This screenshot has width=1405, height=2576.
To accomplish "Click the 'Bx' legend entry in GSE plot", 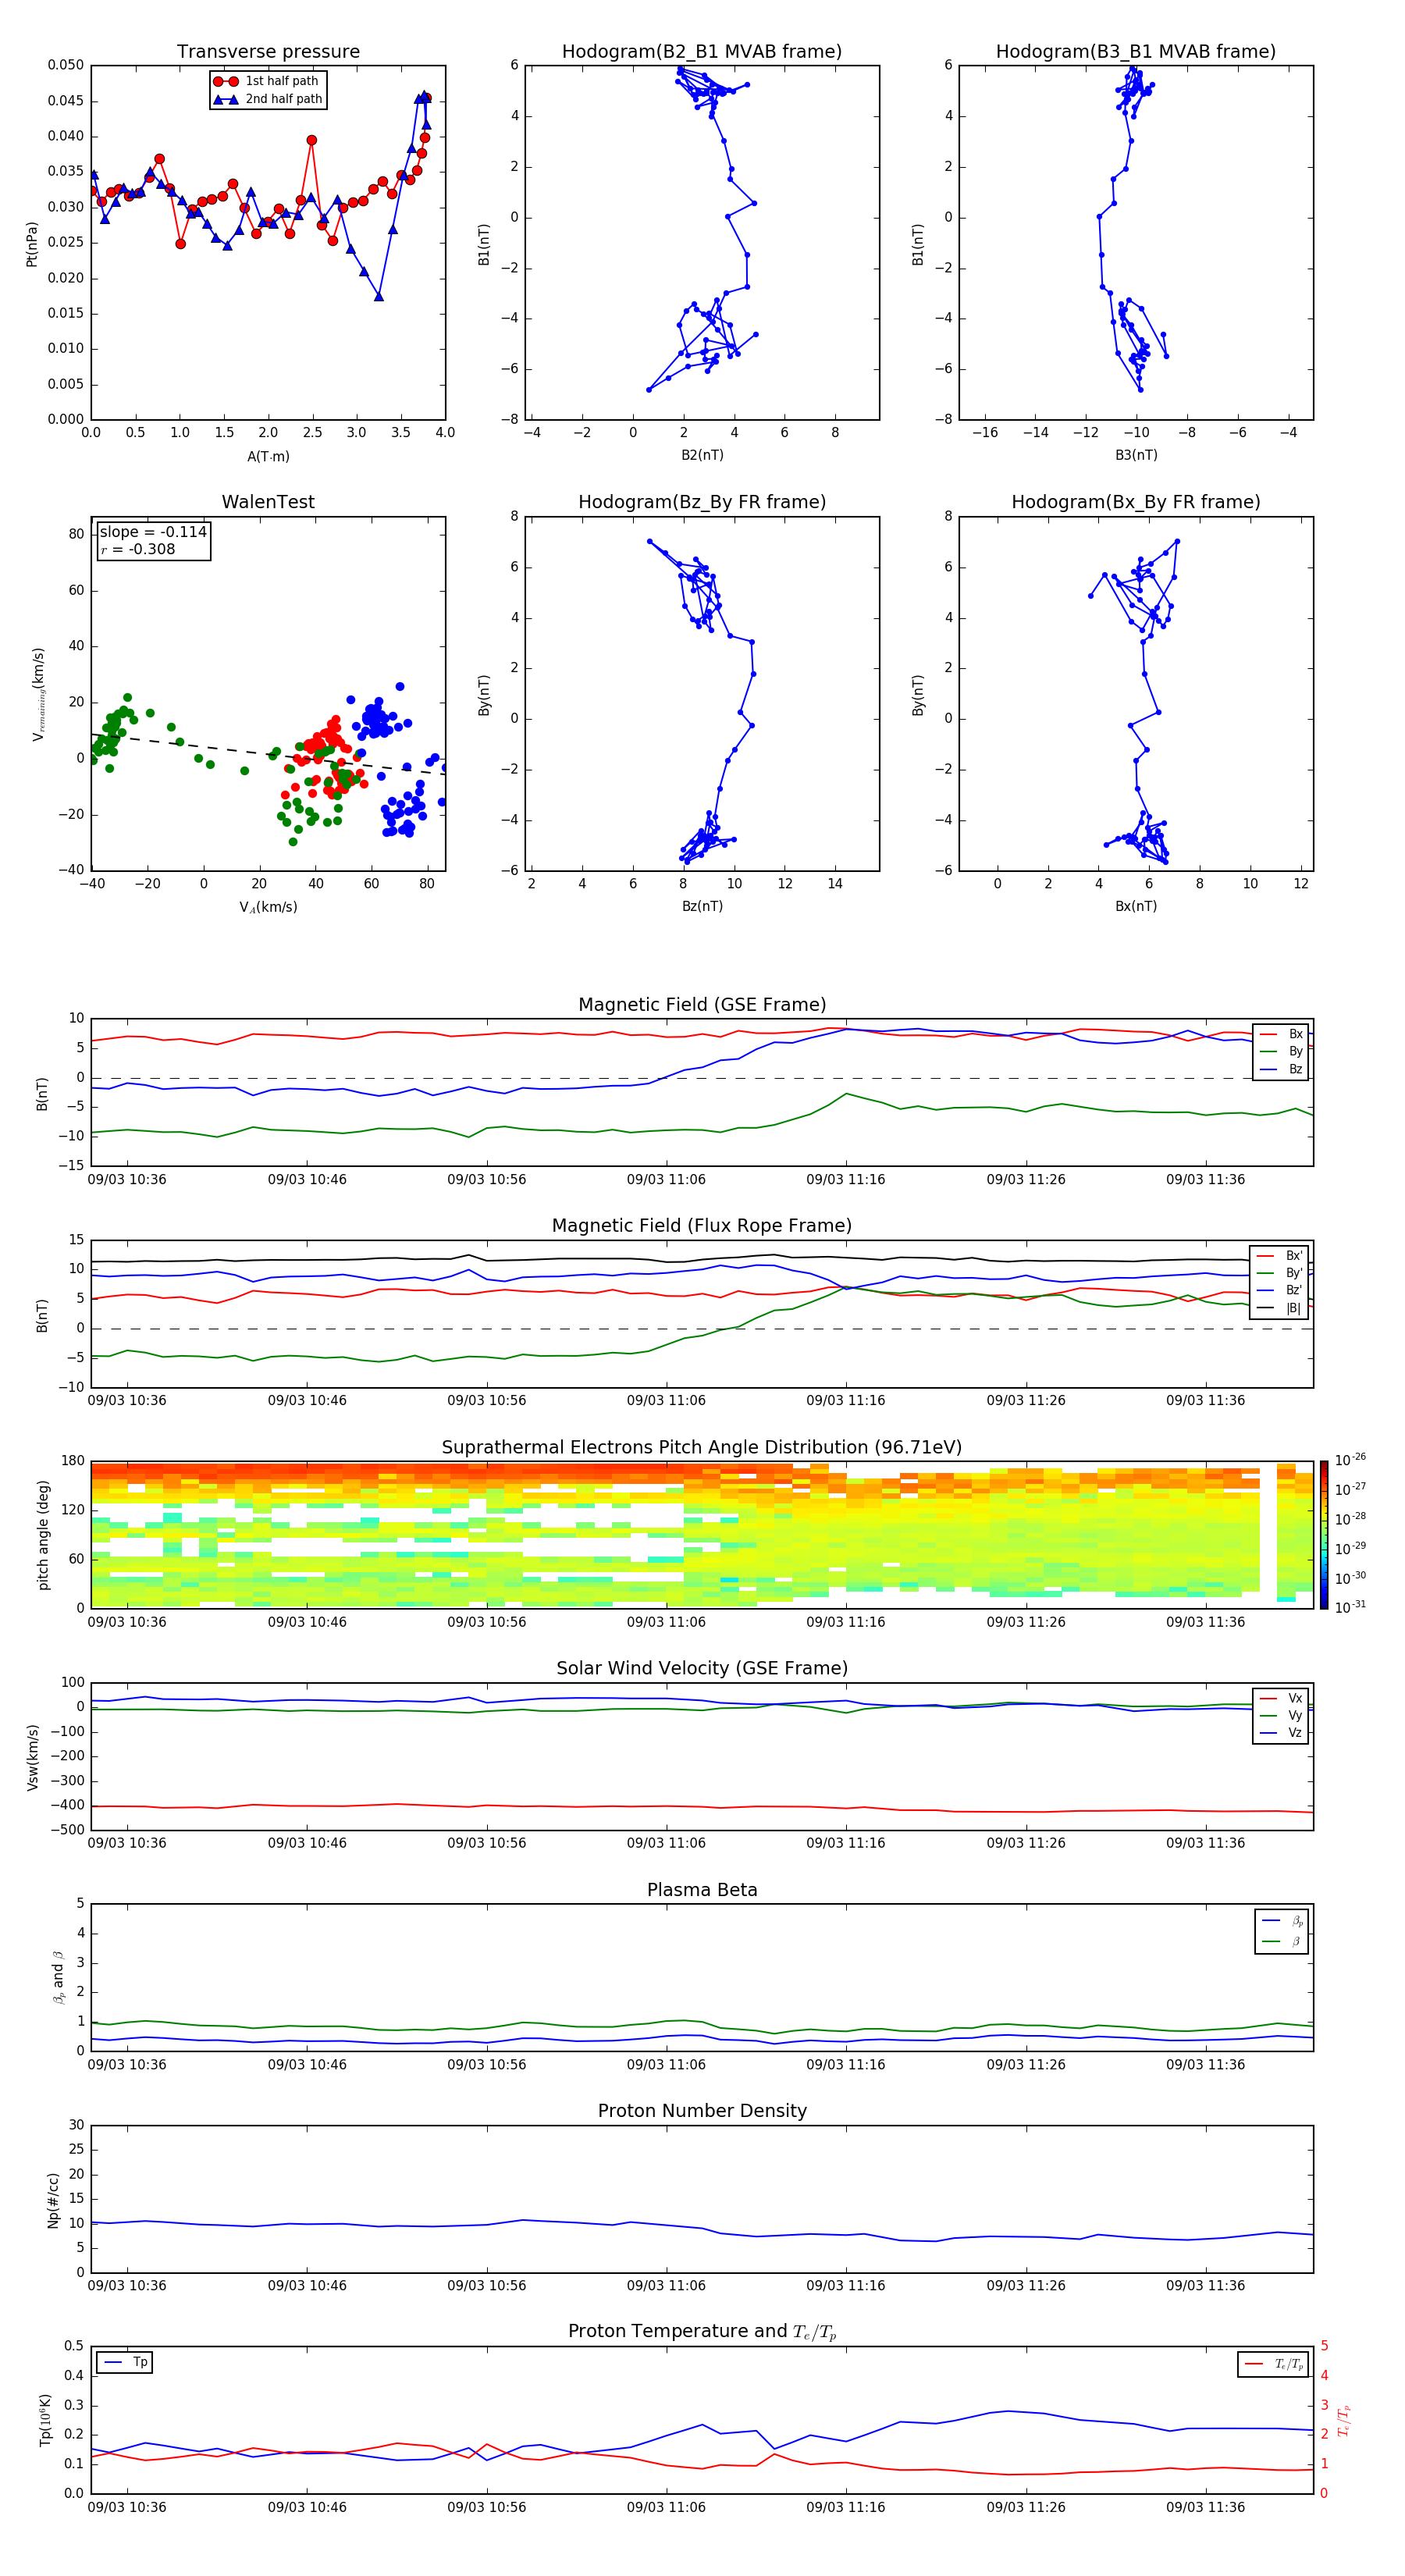I will pos(1282,1034).
